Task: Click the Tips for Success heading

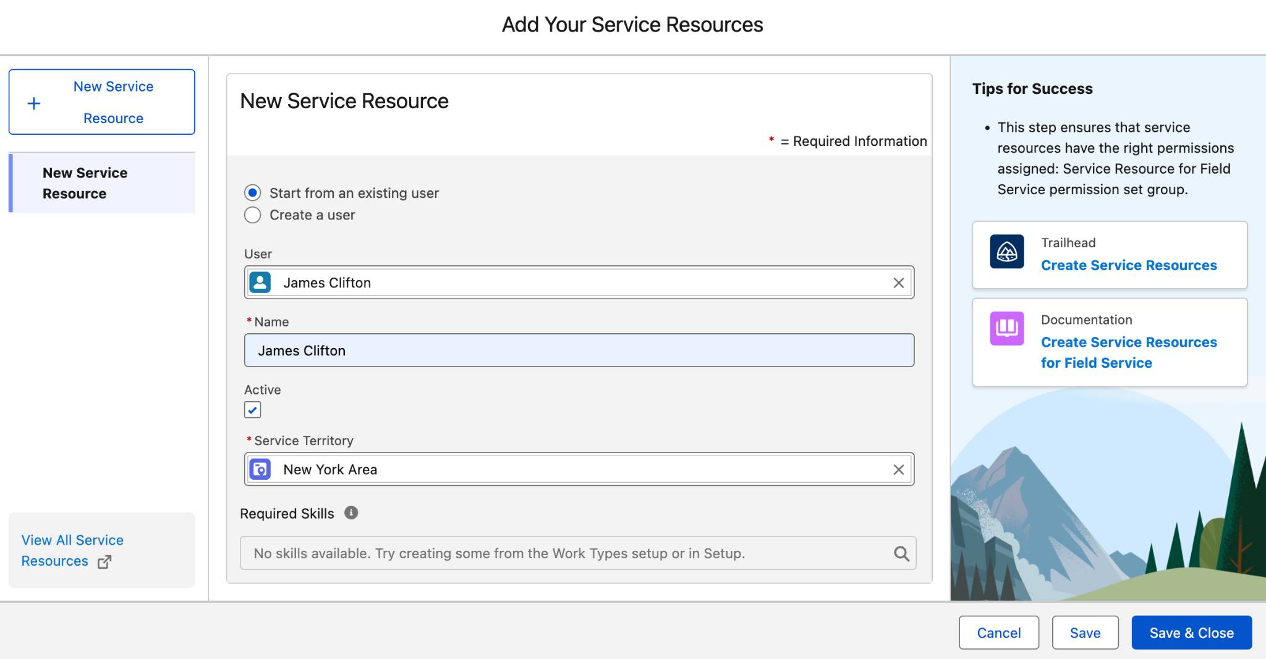Action: [1032, 88]
